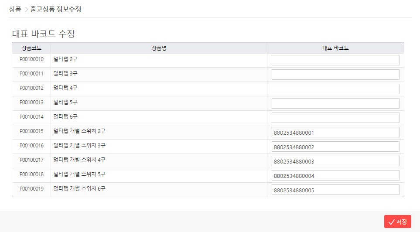Focus barcode input for 멀티탭 4구
This screenshot has width=420, height=232.
tap(335, 89)
